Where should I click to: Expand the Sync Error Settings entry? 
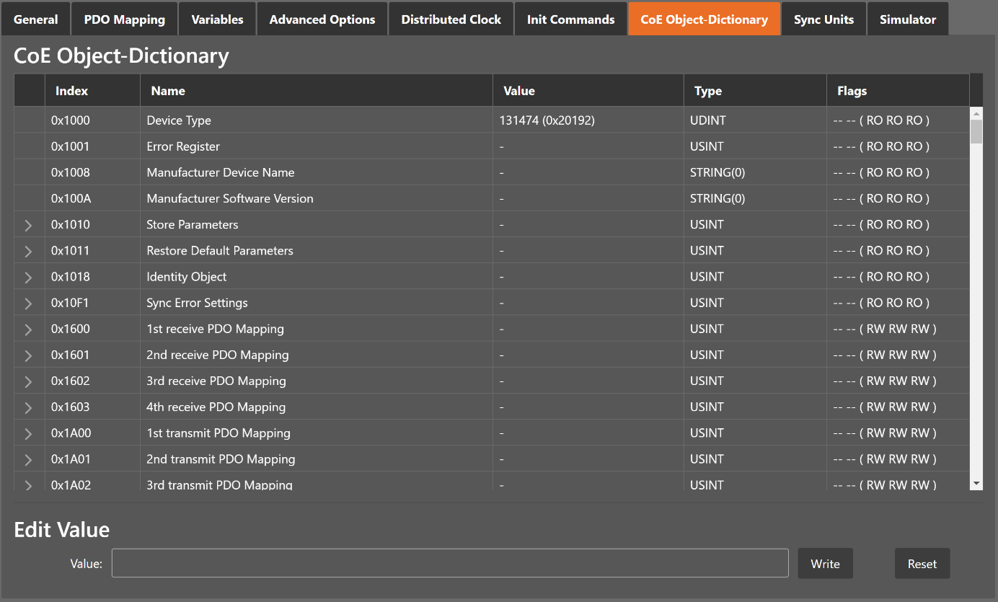[29, 303]
